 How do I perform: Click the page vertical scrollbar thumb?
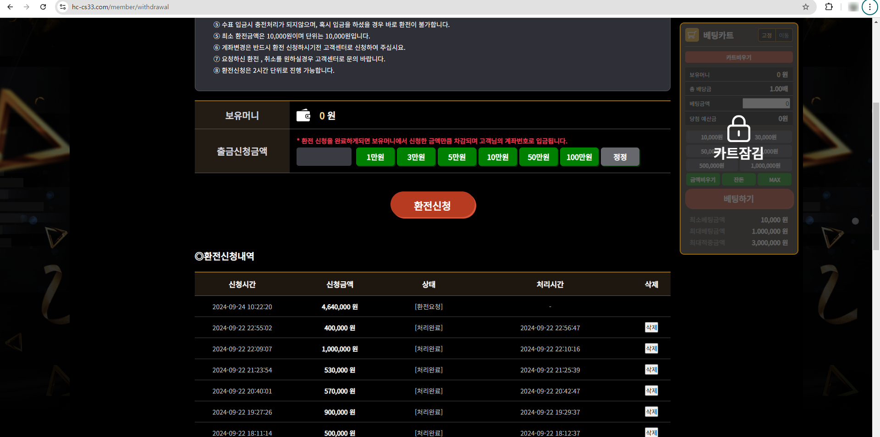click(x=876, y=176)
